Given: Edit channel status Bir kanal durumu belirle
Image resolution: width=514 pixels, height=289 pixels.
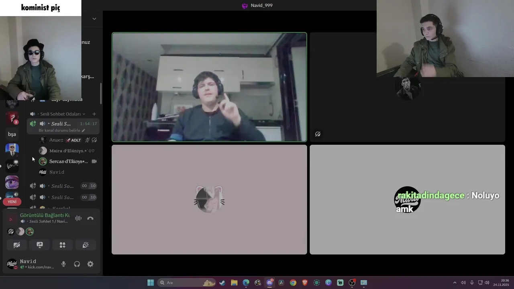Looking at the screenshot, I should pyautogui.click(x=62, y=130).
